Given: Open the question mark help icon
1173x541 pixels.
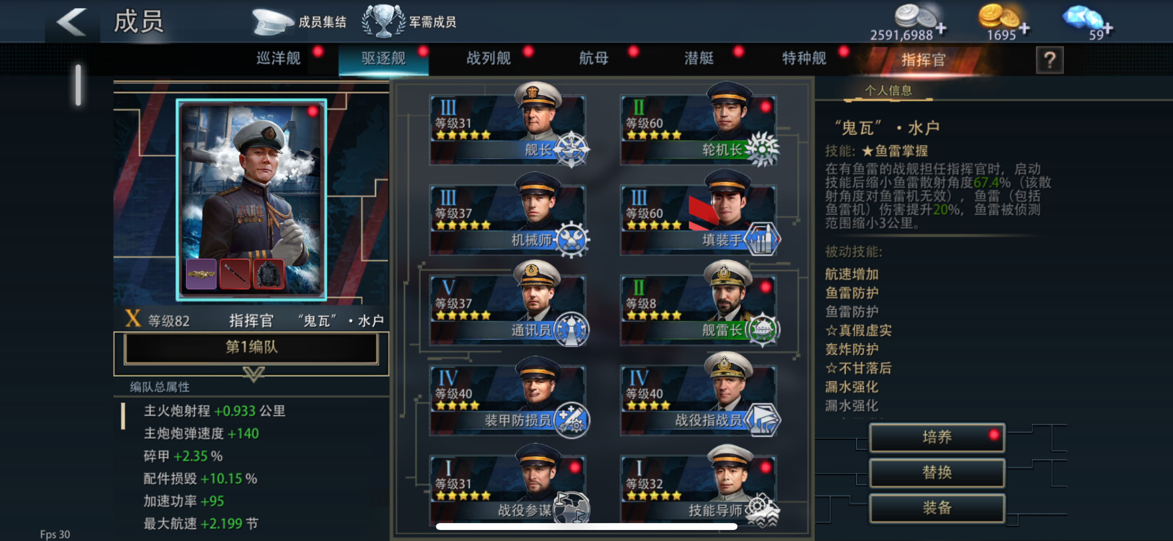Looking at the screenshot, I should tap(1050, 60).
